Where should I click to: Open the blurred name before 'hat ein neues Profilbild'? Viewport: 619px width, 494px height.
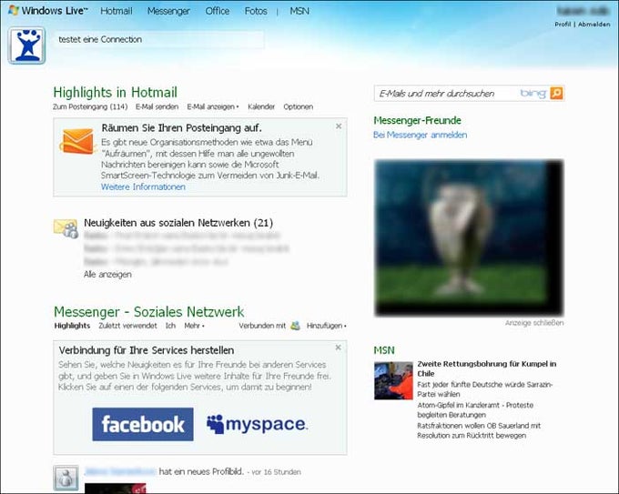[x=120, y=471]
